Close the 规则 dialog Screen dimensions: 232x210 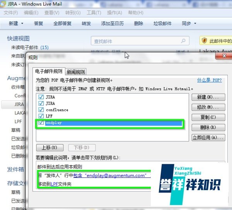pos(224,56)
